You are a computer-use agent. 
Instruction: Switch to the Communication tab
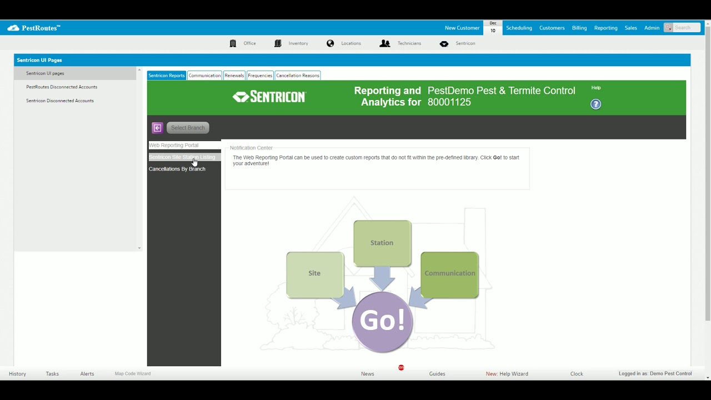[x=204, y=76]
